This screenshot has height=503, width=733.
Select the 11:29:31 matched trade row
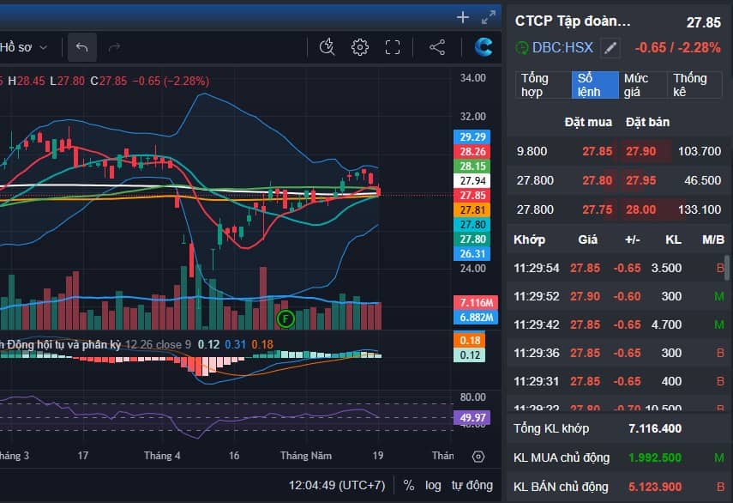618,381
